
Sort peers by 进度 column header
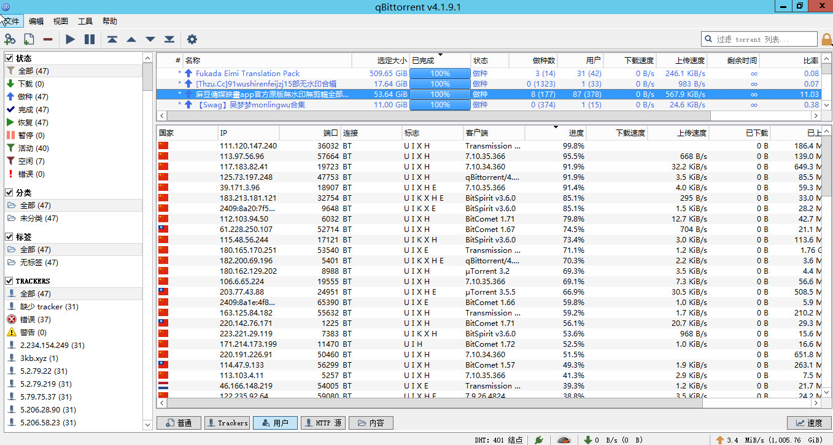[x=556, y=133]
